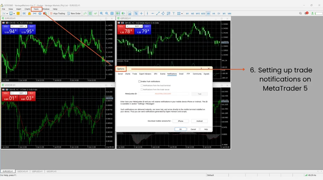323x180 pixels.
Task: Select the equidistant channel tool
Action: 163,14
